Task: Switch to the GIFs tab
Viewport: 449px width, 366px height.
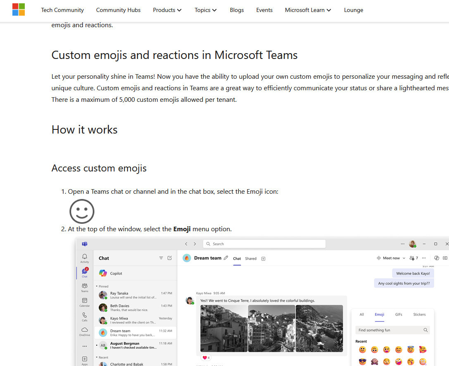Action: coord(399,314)
